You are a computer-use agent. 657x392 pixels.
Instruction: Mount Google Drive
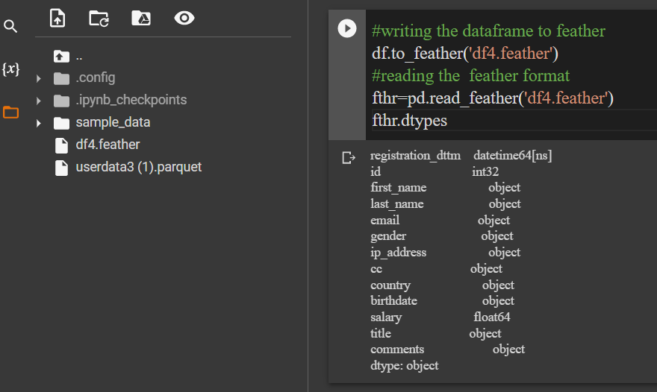(141, 19)
